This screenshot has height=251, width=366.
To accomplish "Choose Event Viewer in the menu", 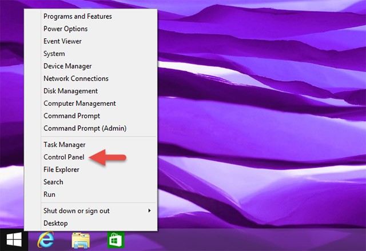I will tap(62, 41).
